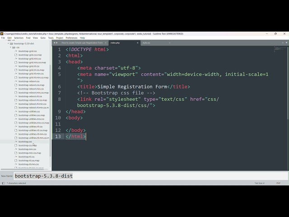This screenshot has height=217, width=289.
Task: Click the code icon beside bootstrap.css
Action: click(16, 142)
